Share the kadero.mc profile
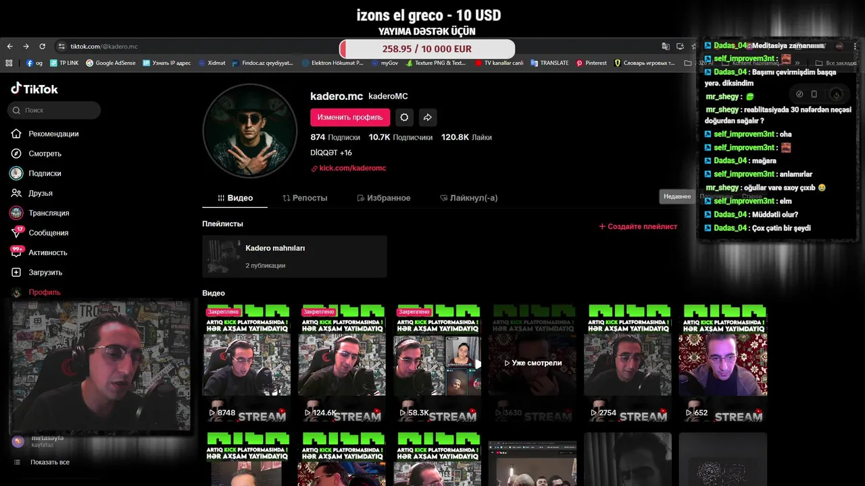 (x=428, y=117)
